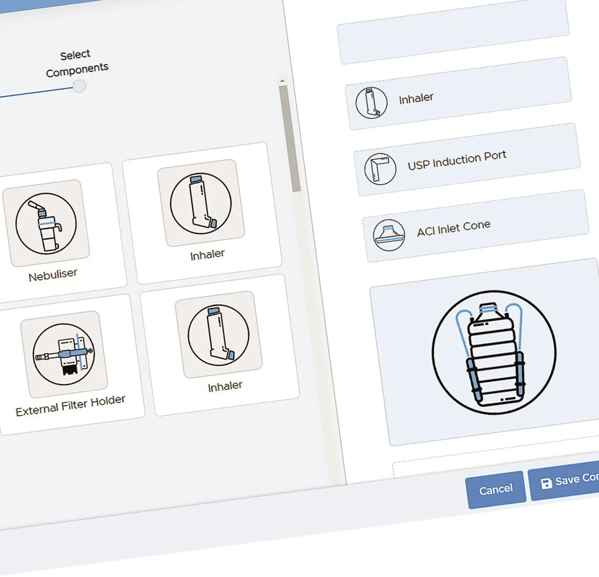Image resolution: width=599 pixels, height=577 pixels.
Task: Click the scrollbar up arrow in component list
Action: click(x=282, y=81)
